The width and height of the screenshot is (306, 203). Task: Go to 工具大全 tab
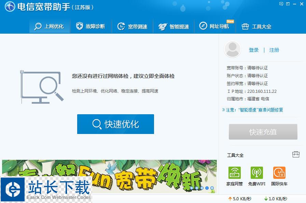point(256,26)
